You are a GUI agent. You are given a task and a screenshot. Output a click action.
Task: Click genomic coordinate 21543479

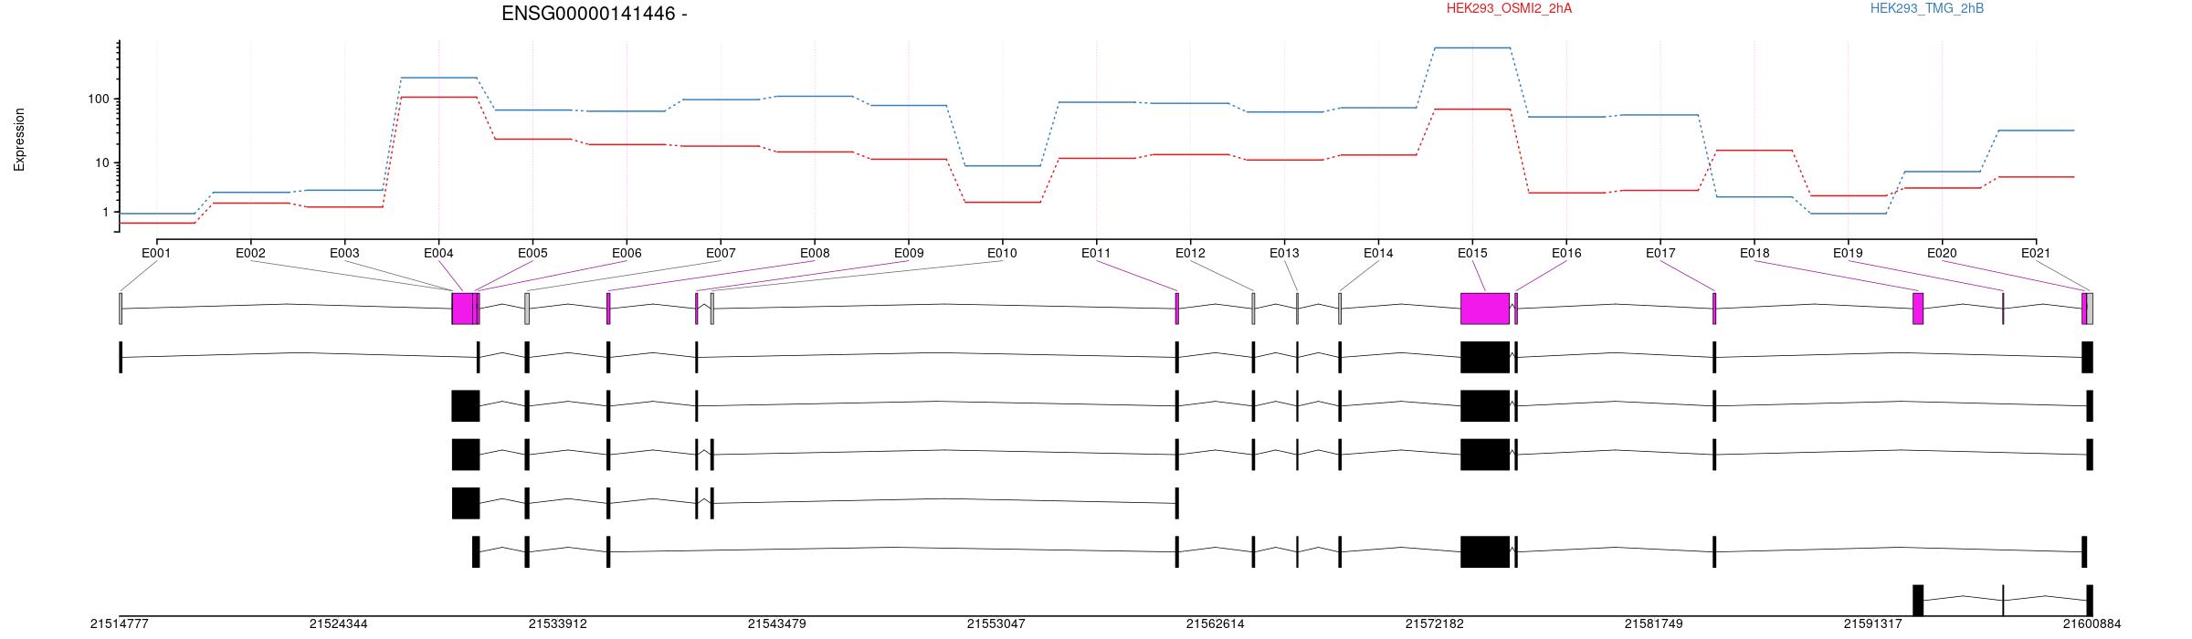(x=776, y=624)
